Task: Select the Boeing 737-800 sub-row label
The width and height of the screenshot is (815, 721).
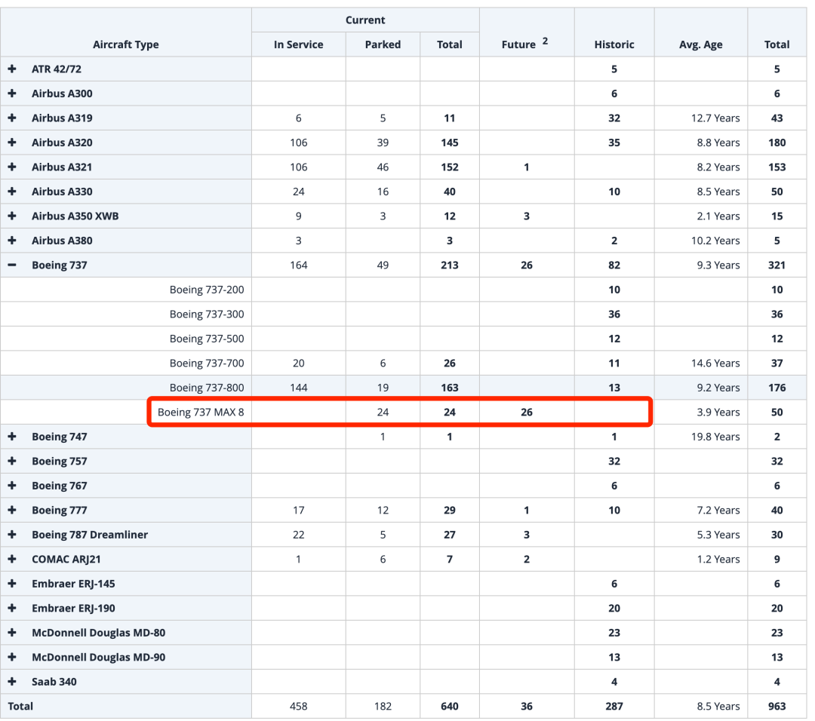Action: pyautogui.click(x=206, y=388)
